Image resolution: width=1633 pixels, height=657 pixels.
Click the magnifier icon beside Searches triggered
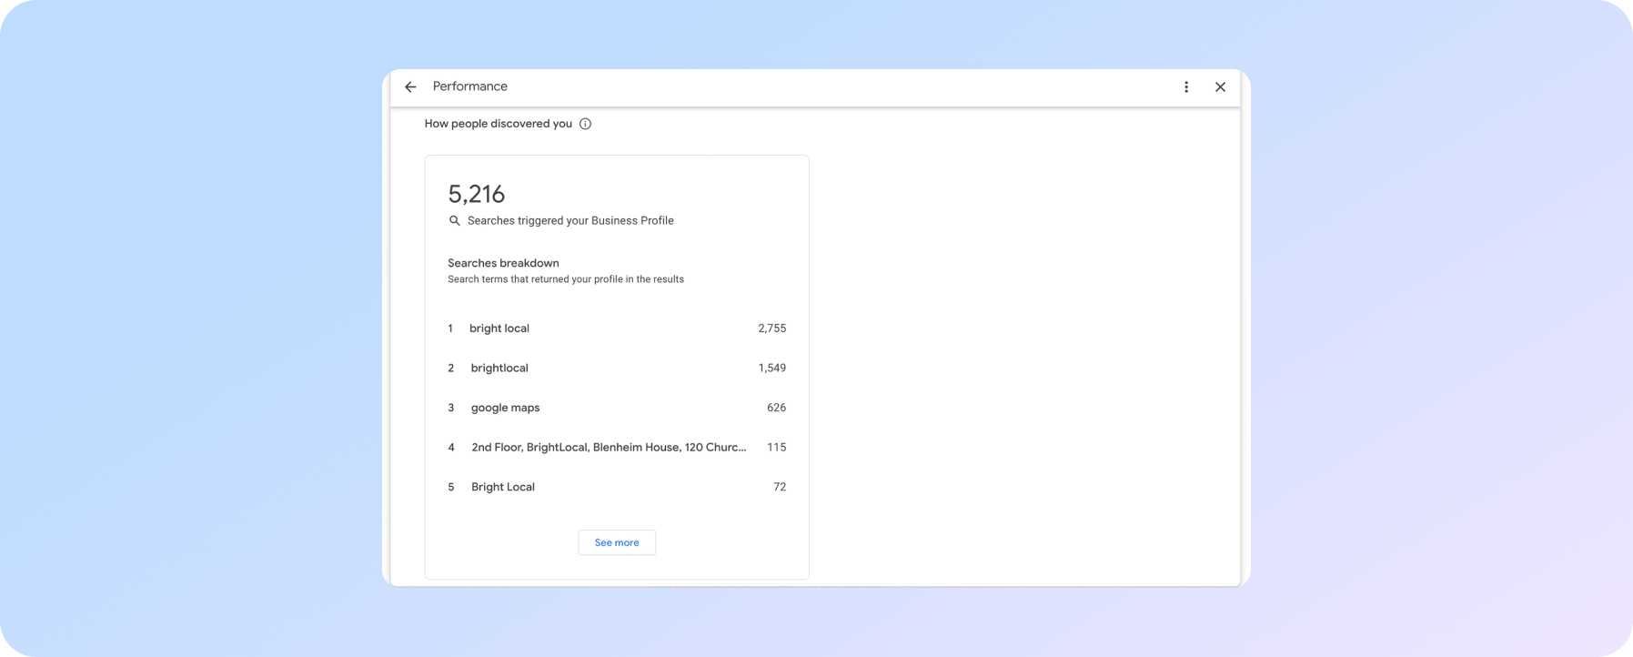click(x=455, y=221)
